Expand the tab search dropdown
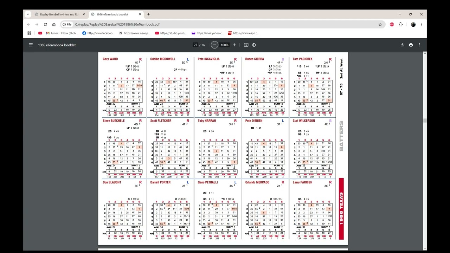 click(x=28, y=14)
